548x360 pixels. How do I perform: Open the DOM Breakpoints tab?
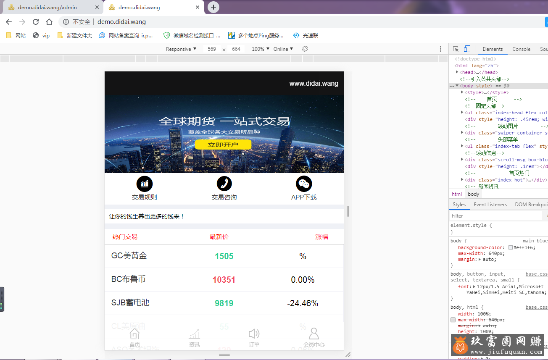[531, 205]
